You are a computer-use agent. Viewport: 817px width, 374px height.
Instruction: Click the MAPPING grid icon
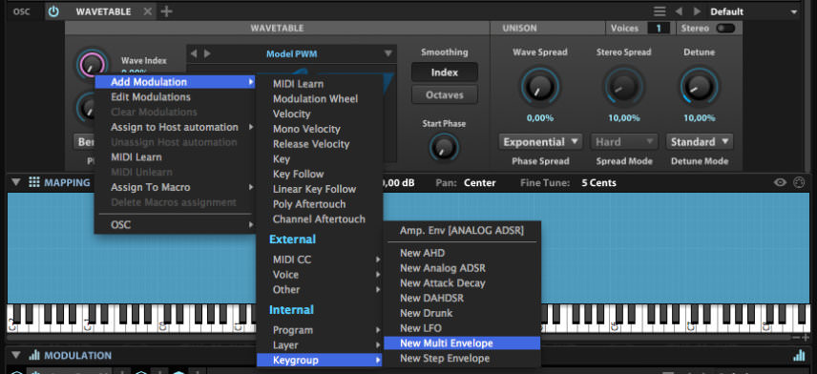pos(34,182)
